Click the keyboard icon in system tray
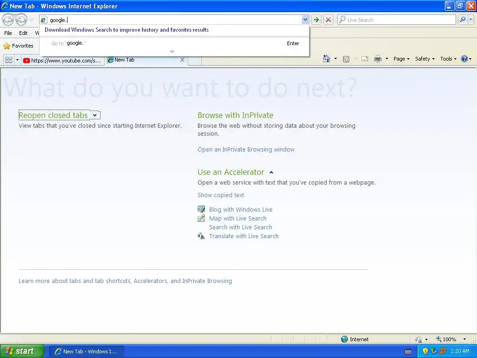Viewport: 477px width, 358px height. [408, 351]
